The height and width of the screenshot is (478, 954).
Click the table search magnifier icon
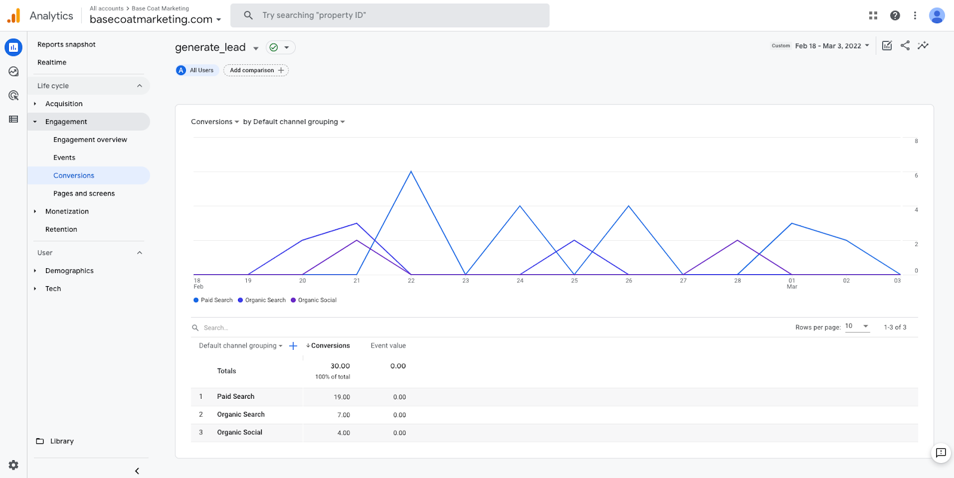[195, 328]
